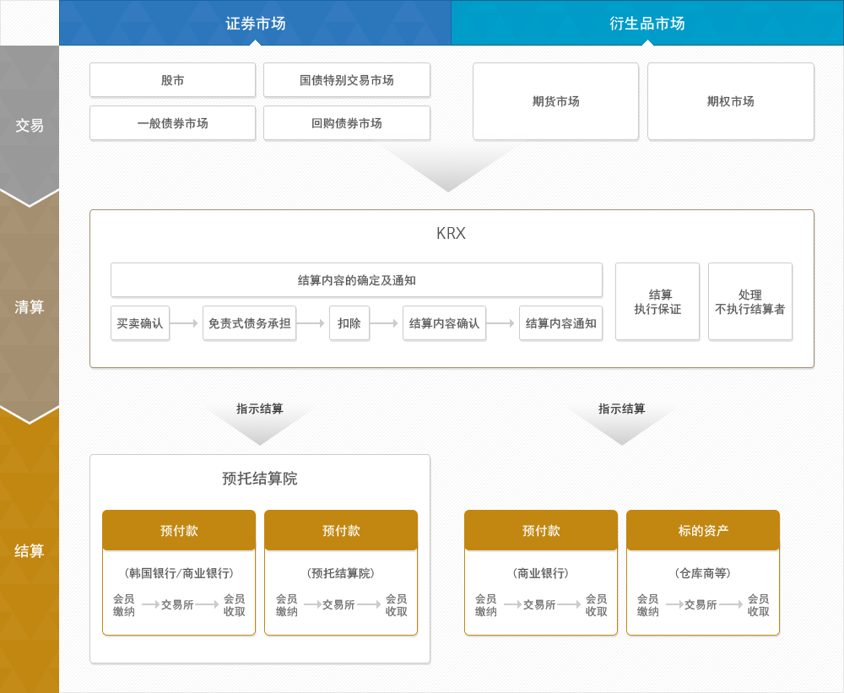Click the arrow after 免责式债务承担

[311, 323]
